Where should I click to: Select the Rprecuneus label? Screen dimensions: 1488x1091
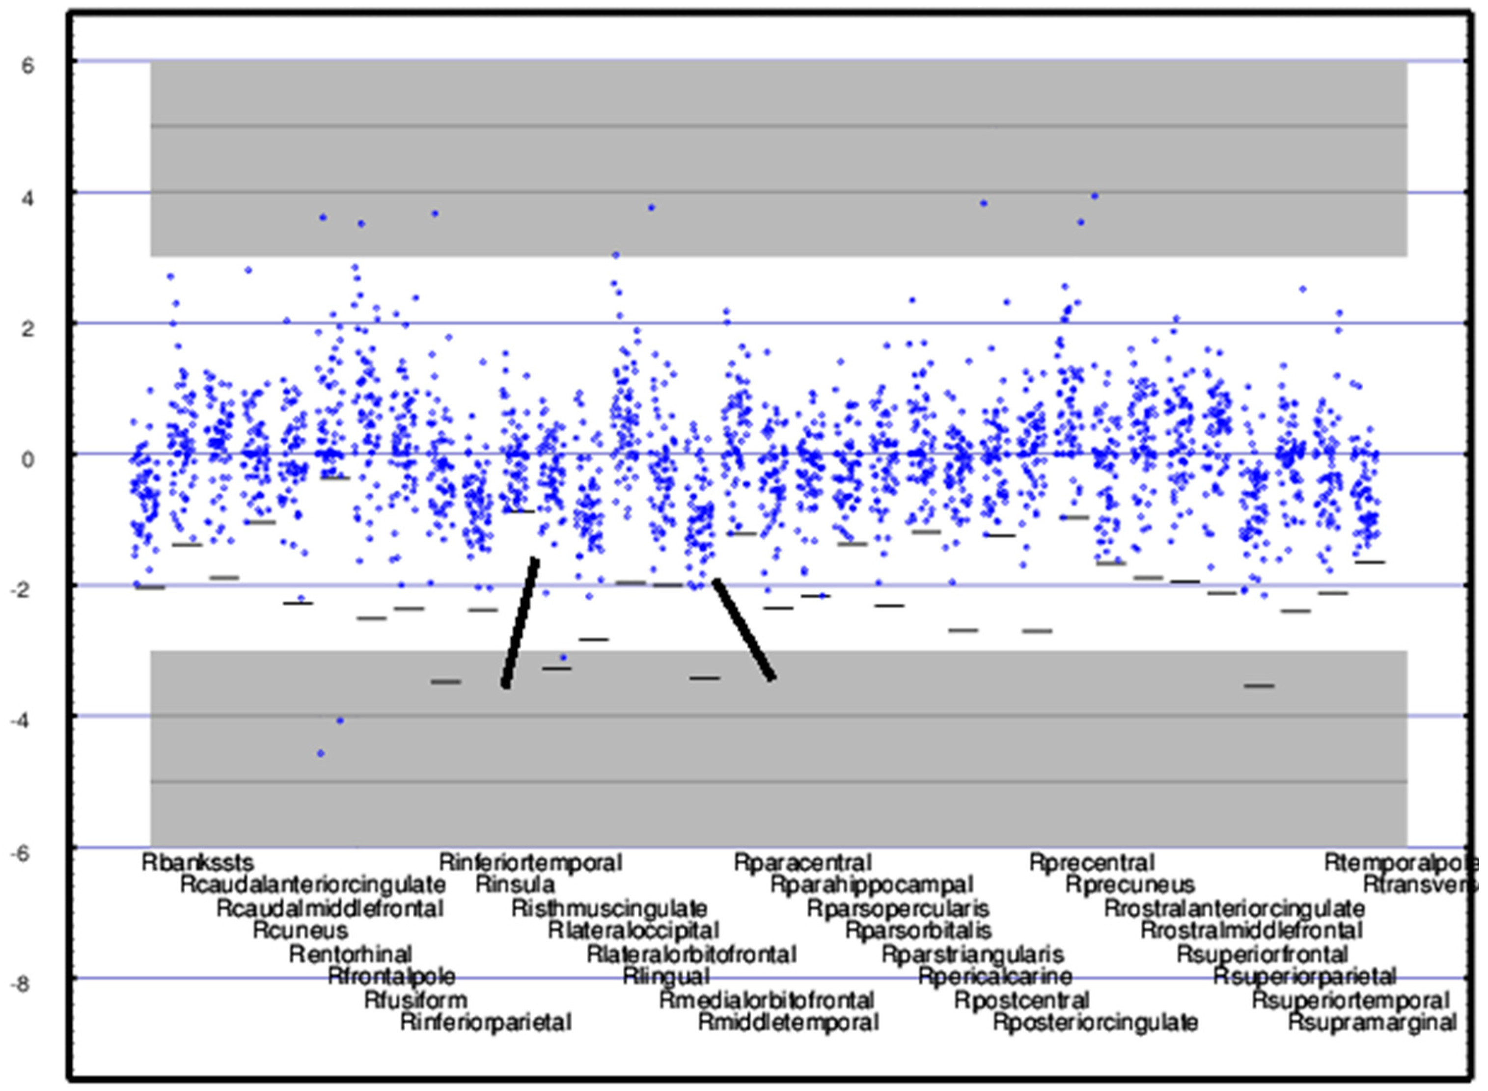pos(1130,884)
